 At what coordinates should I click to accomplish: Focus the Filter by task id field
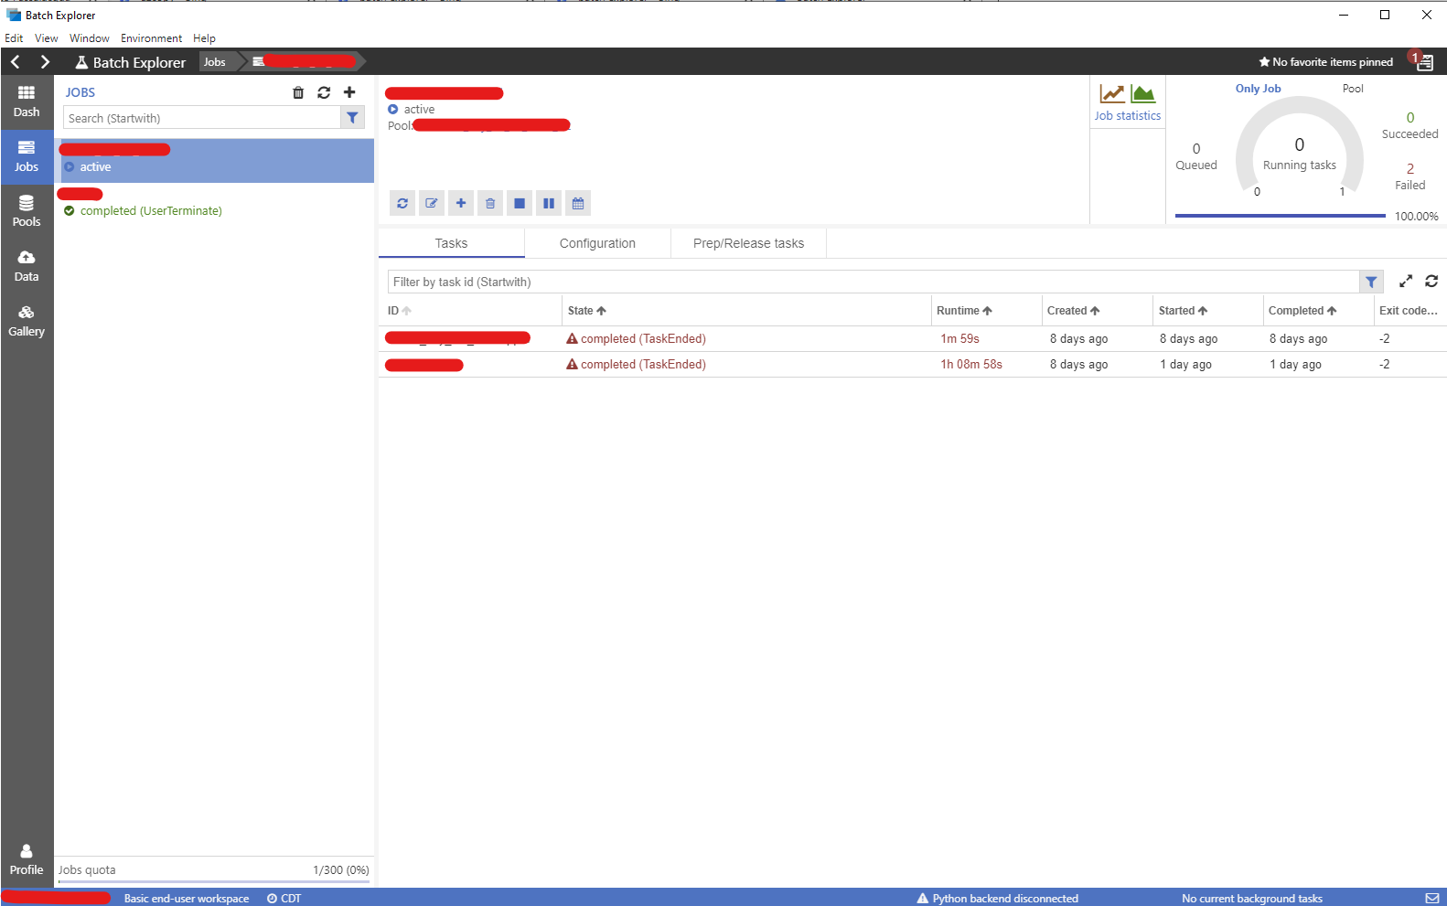[x=874, y=282]
